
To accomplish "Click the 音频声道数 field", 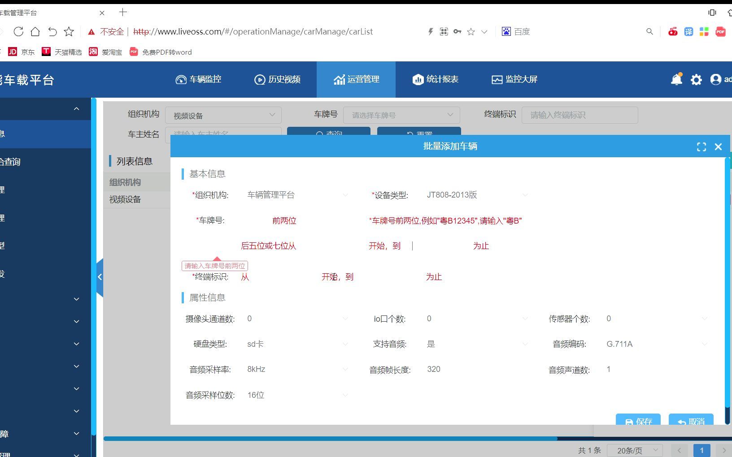I will 656,369.
